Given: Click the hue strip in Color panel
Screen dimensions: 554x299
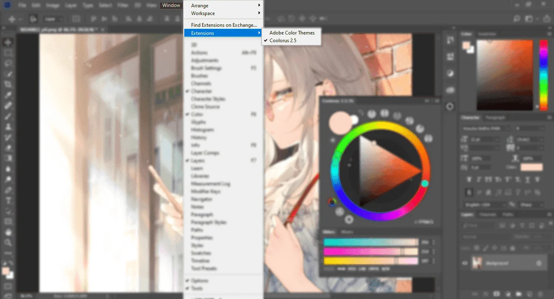Looking at the screenshot, I should click(x=543, y=75).
